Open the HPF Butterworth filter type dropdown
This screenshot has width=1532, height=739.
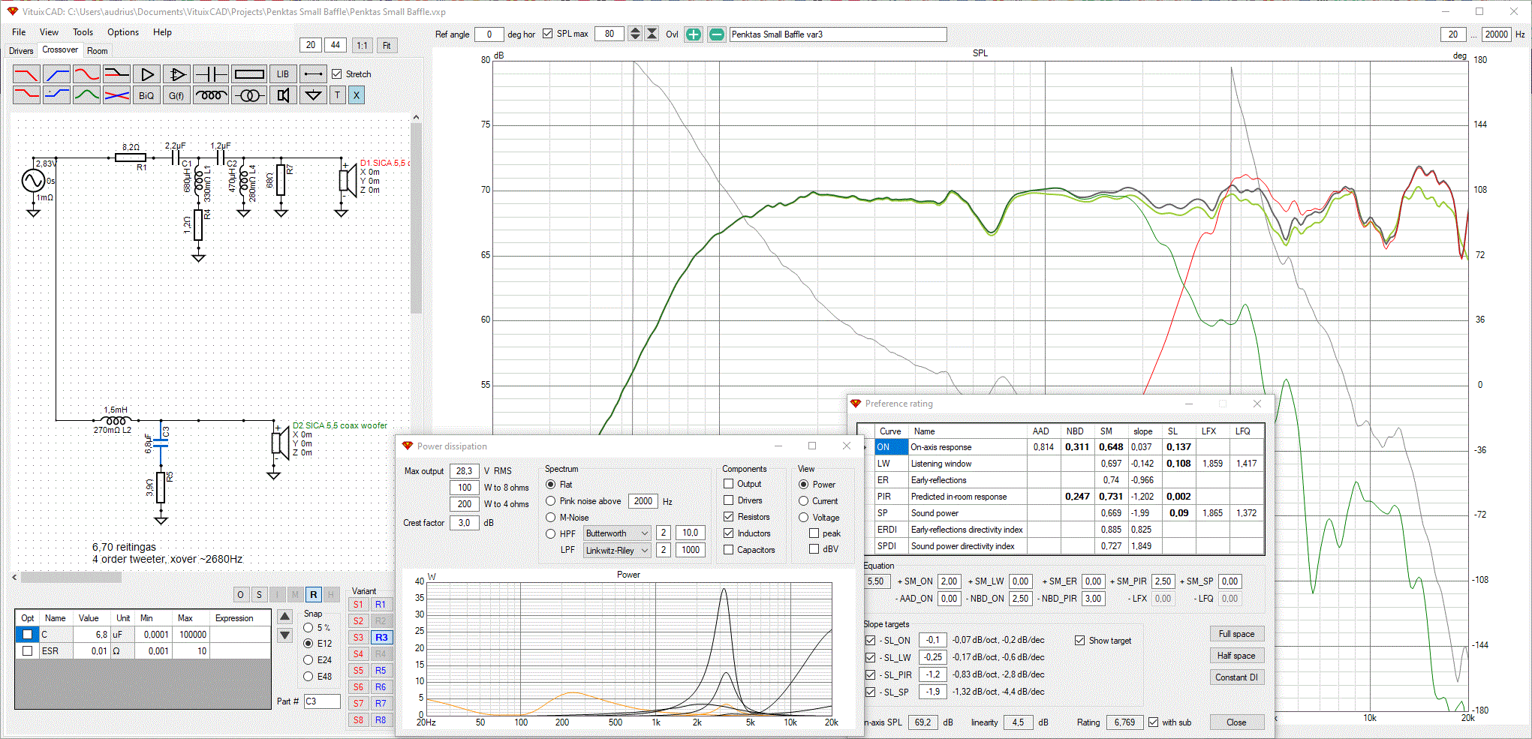coord(617,533)
